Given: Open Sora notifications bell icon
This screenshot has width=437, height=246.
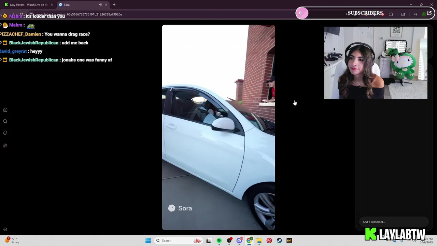Looking at the screenshot, I should point(5,133).
